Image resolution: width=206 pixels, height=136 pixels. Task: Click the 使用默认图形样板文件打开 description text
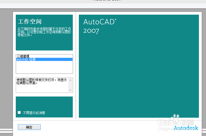tap(42, 81)
